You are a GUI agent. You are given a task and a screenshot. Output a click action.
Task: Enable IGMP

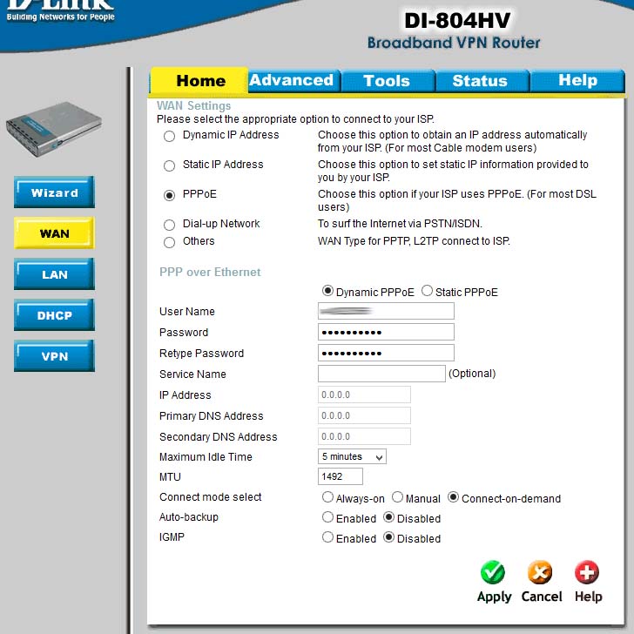point(327,537)
